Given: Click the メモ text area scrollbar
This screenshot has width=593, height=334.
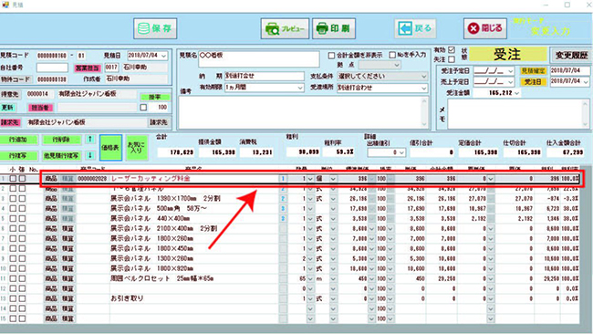Looking at the screenshot, I should [x=586, y=113].
